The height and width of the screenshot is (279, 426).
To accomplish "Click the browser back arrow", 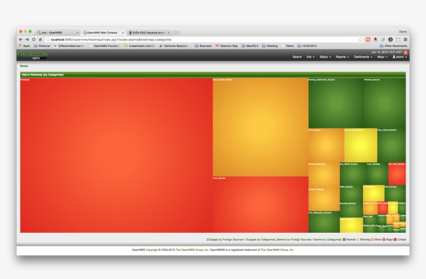I will 20,39.
